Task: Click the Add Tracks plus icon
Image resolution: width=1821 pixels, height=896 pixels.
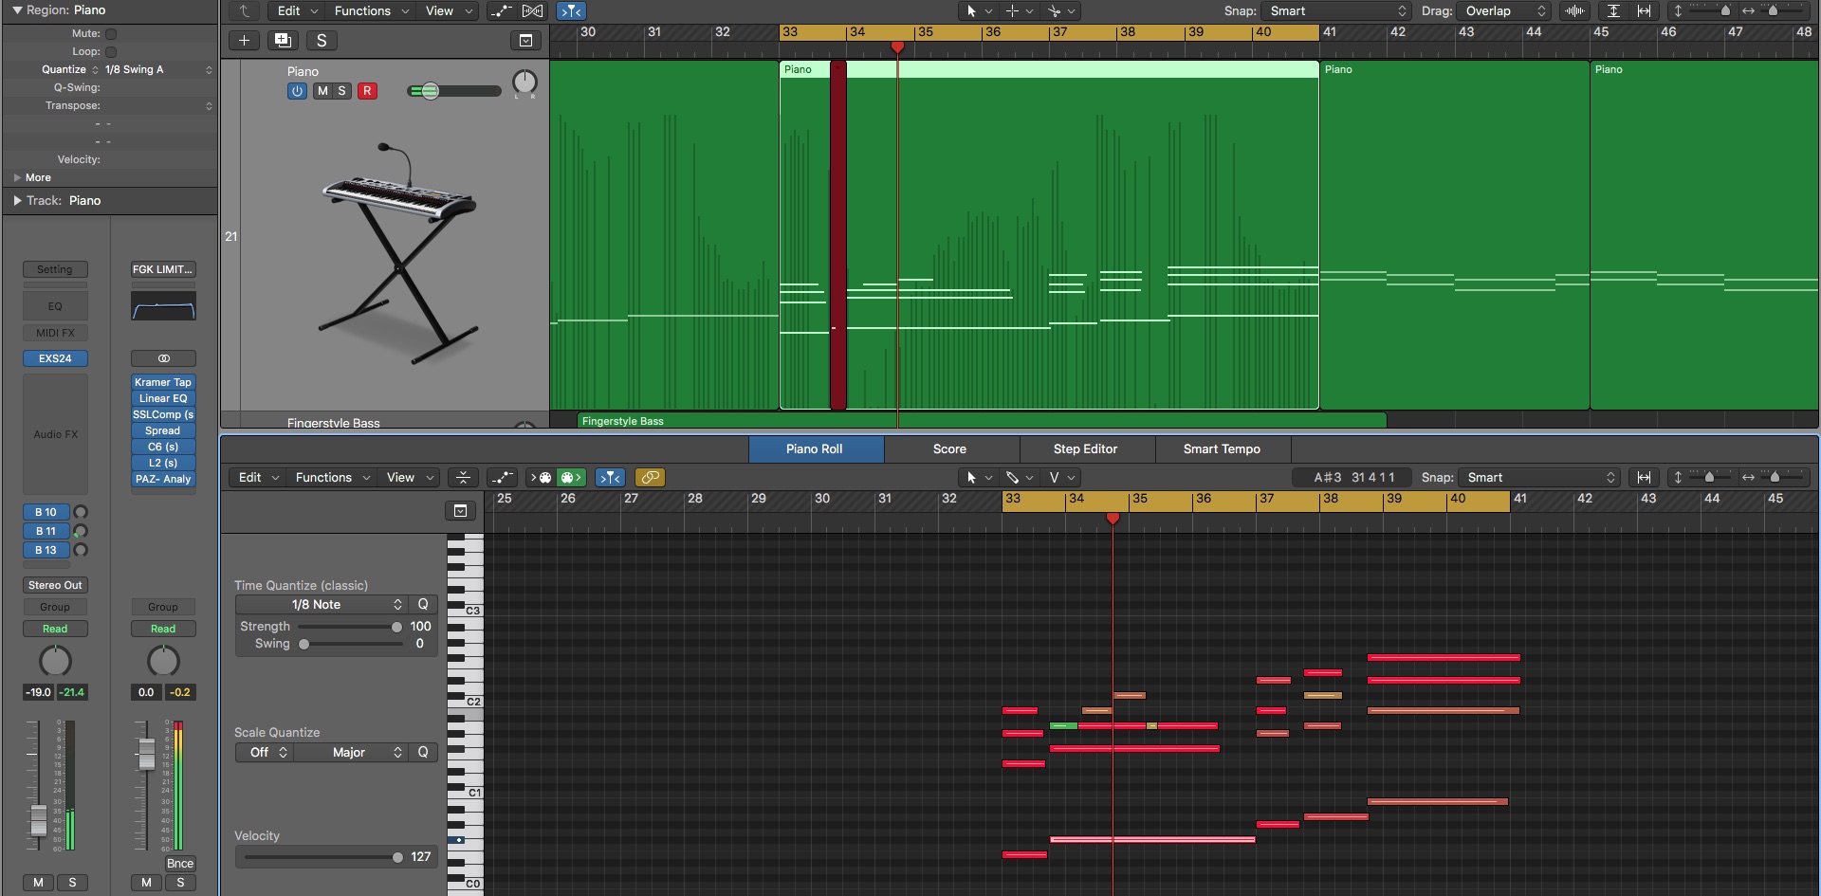Action: 244,40
